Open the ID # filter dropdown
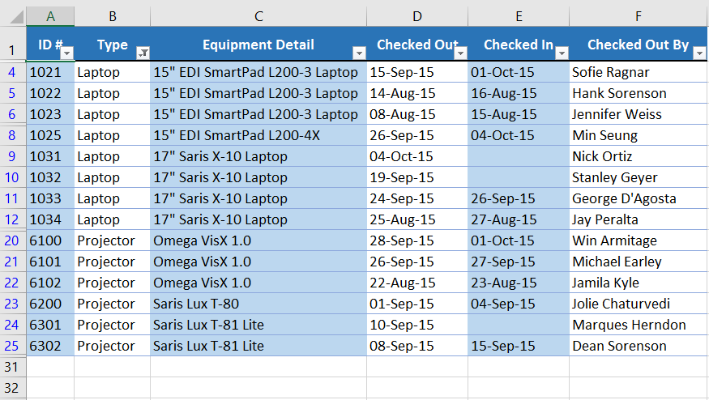 click(67, 53)
